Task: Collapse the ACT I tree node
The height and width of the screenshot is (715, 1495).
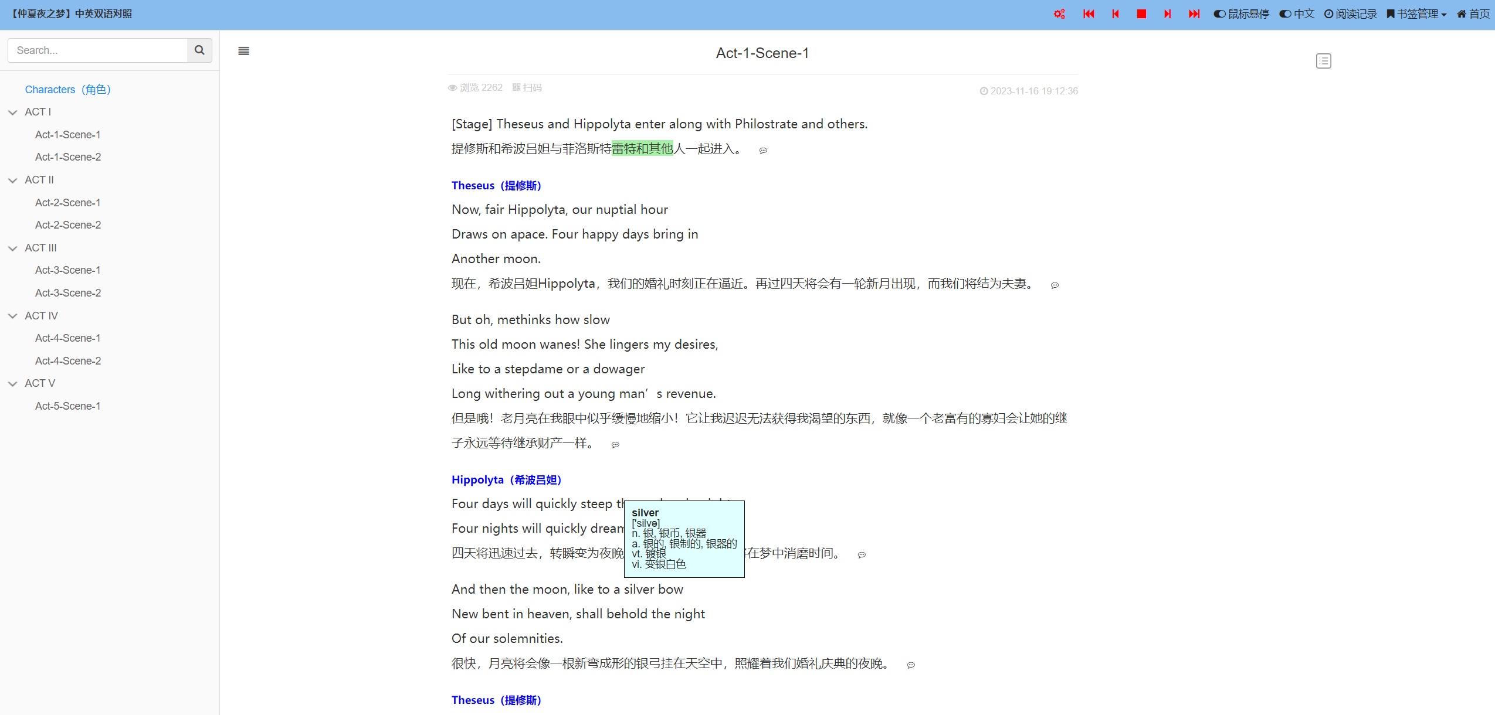Action: click(x=13, y=112)
